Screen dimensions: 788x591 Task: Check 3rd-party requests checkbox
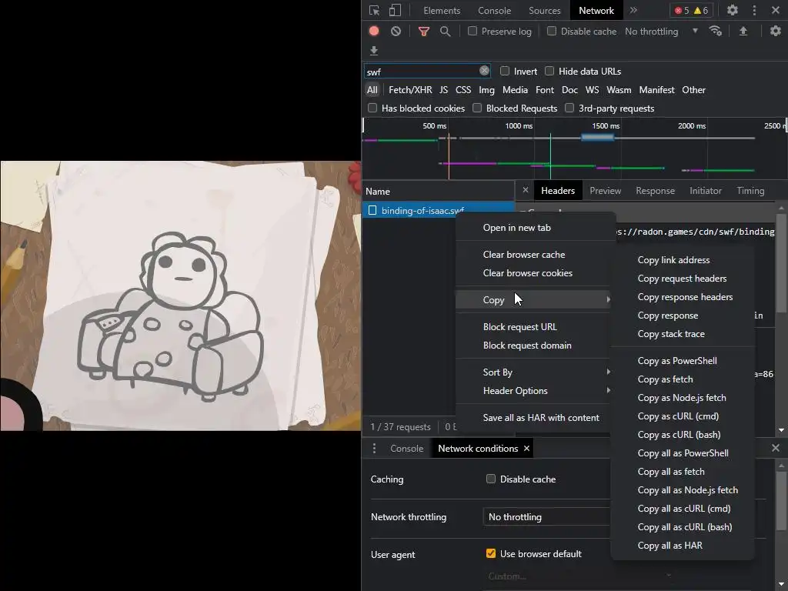click(569, 108)
